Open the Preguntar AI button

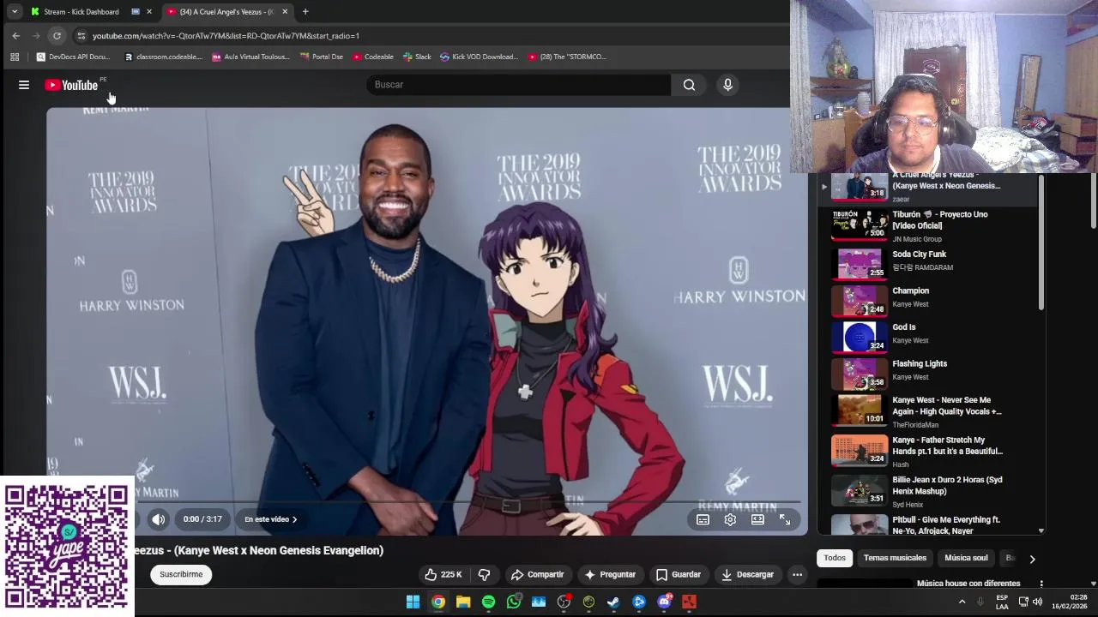[x=610, y=574]
